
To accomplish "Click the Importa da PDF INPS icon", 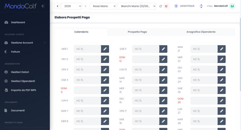I will [x=6, y=90].
